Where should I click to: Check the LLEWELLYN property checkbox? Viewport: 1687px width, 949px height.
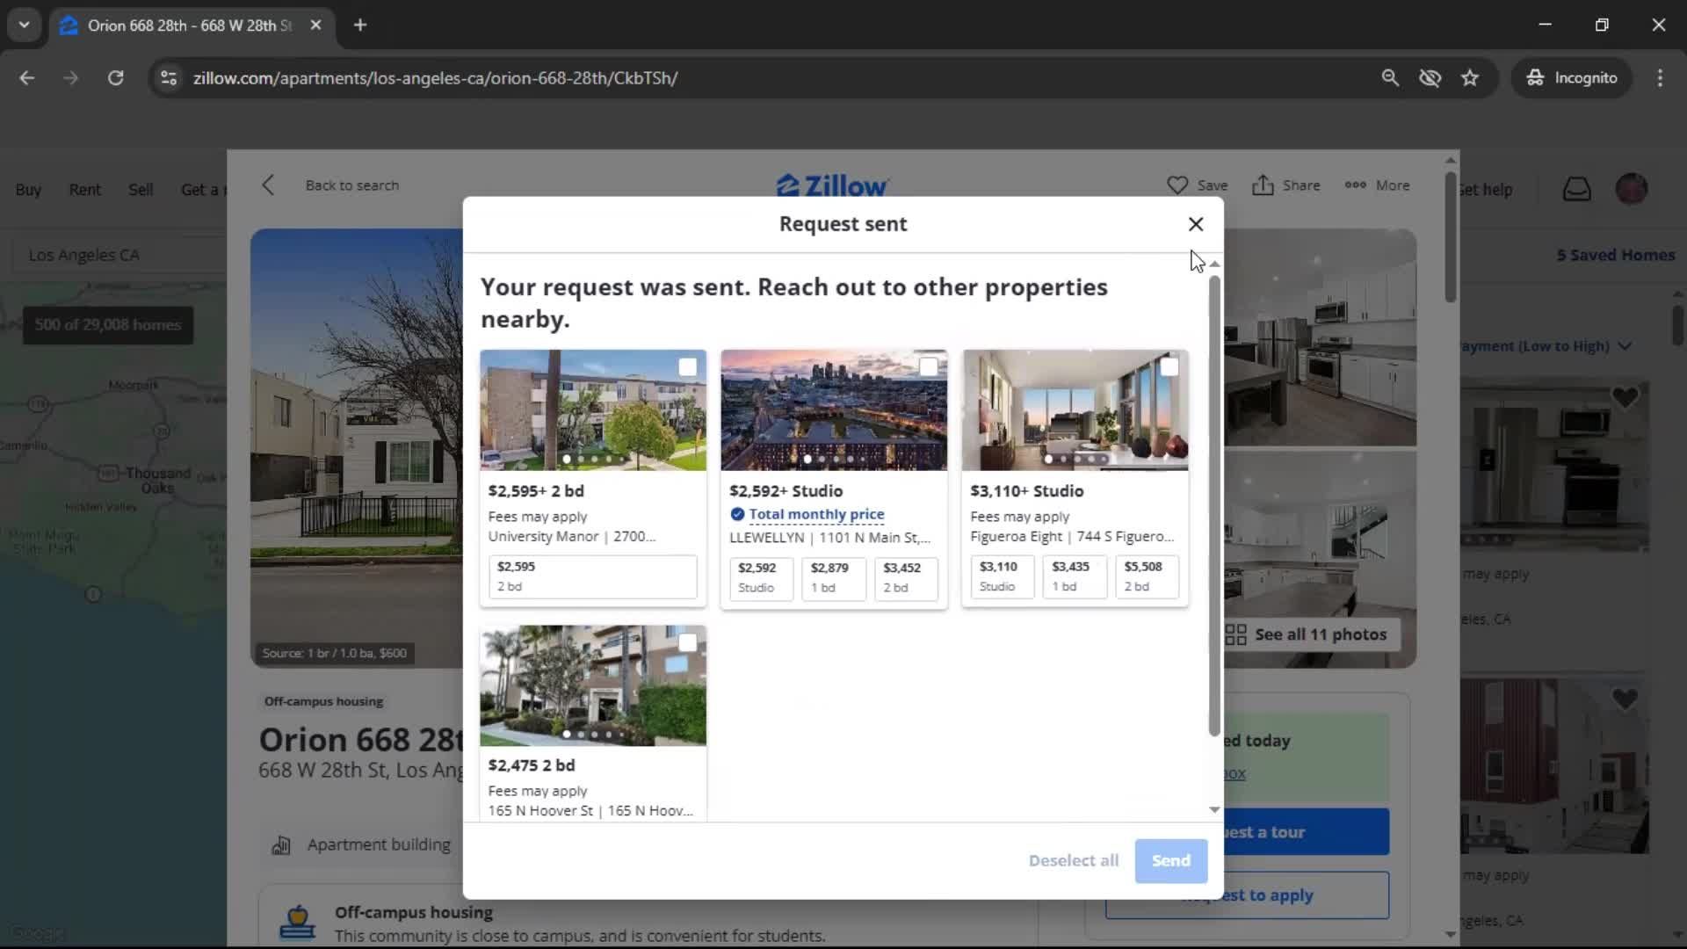928,367
